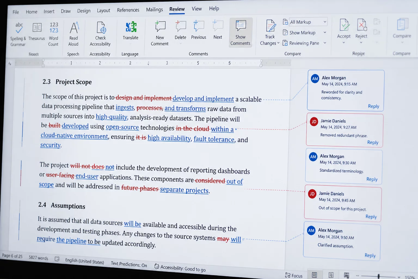Click Alex Morgan avatar on 9:50 AM comment
The height and width of the screenshot is (279, 418).
pyautogui.click(x=311, y=231)
